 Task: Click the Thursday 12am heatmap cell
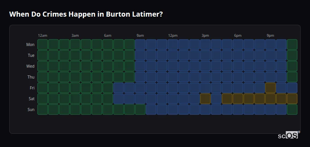(43, 77)
